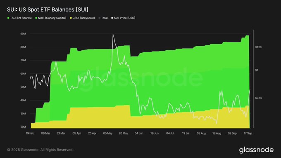The image size is (281, 158).
Task: Click the price line peak in mid-May
Action: (x=113, y=34)
